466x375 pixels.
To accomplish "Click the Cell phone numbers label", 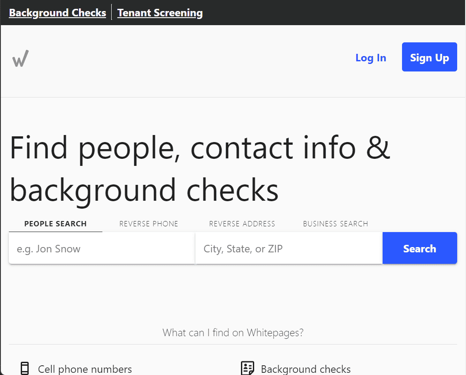I will [x=85, y=369].
